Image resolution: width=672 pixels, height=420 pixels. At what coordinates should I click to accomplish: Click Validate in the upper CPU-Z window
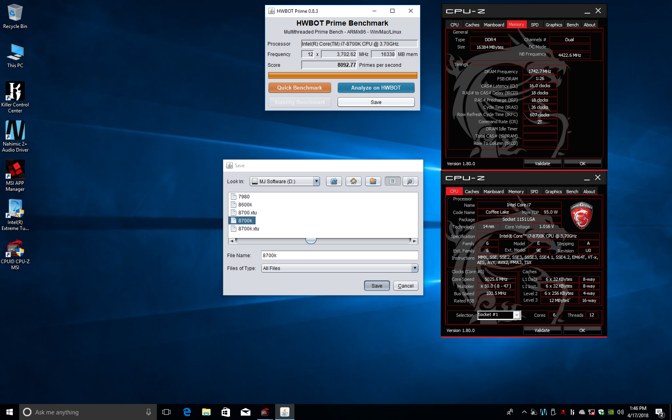(x=542, y=163)
